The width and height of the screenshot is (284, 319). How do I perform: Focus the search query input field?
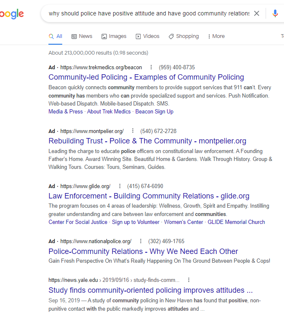coord(149,13)
